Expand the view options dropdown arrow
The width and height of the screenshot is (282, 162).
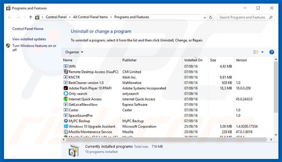tap(262, 52)
